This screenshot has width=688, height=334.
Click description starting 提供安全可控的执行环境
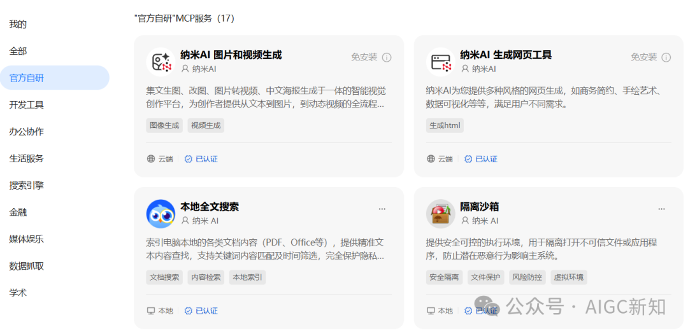tap(542, 249)
